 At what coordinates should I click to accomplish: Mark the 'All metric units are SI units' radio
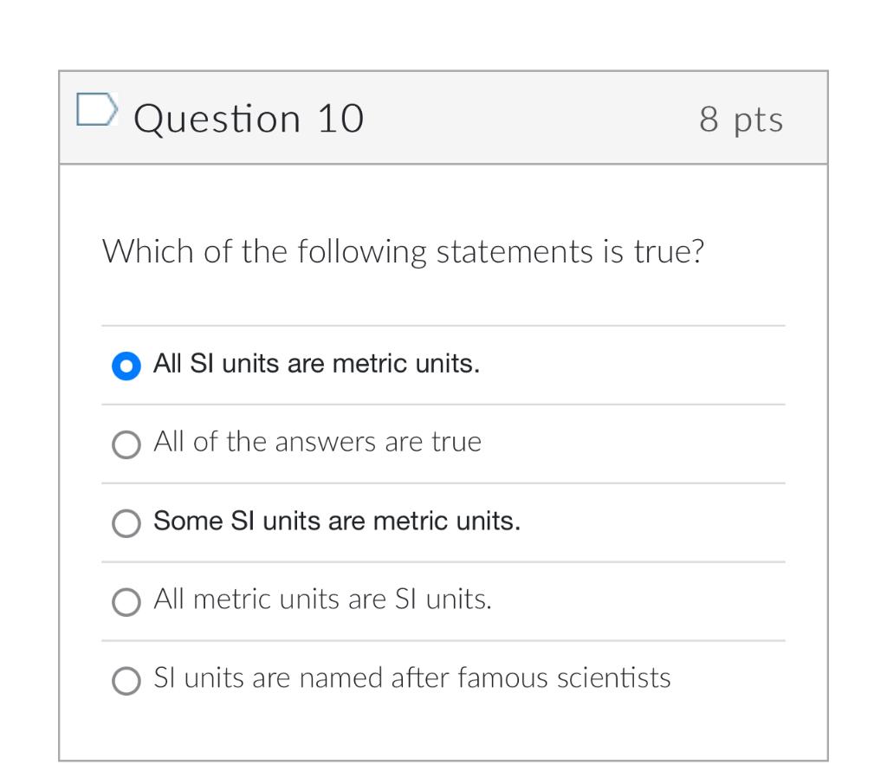coord(126,602)
